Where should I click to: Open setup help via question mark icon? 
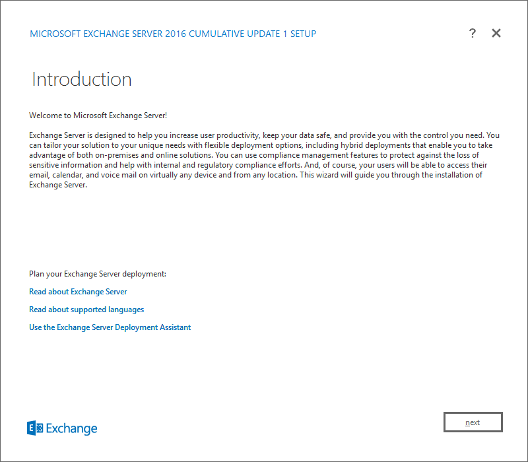pos(473,33)
